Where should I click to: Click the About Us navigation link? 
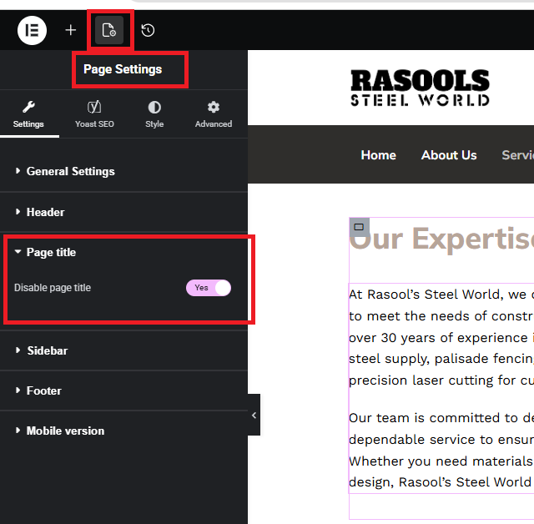(x=449, y=155)
